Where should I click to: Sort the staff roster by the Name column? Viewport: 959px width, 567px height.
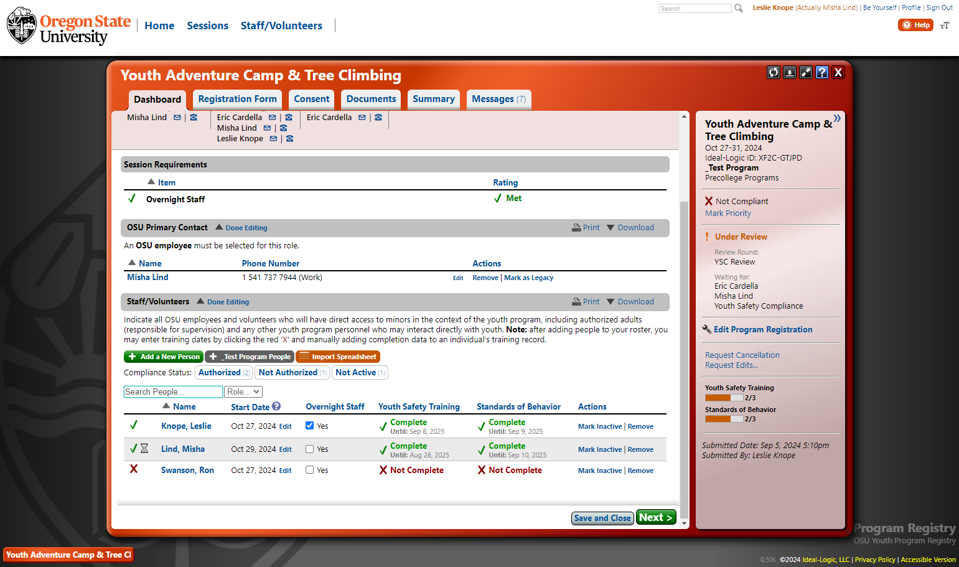coord(184,407)
